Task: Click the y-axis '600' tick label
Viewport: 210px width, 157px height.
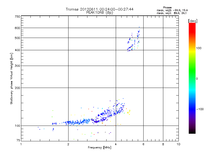Action: (x=17, y=28)
